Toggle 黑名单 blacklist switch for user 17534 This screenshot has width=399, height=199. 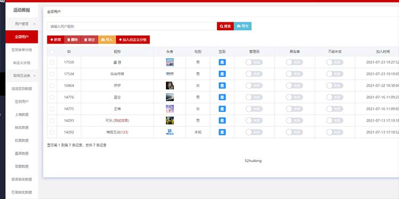[294, 74]
